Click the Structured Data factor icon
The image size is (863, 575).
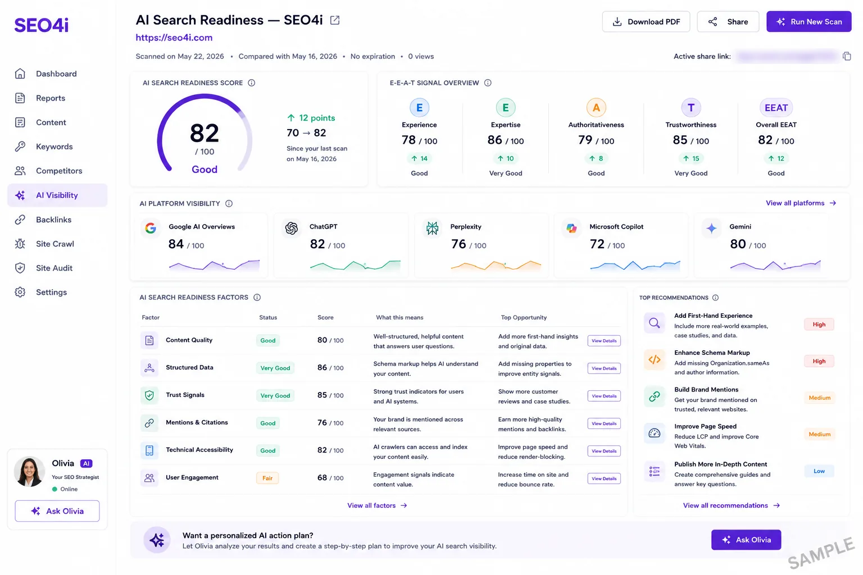pos(149,368)
